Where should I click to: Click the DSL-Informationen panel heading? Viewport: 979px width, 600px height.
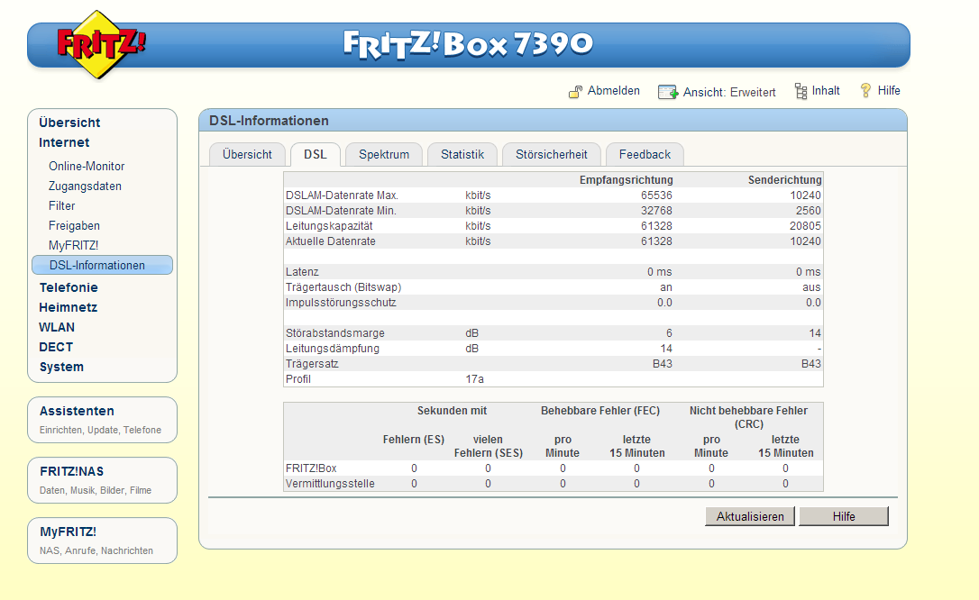270,121
